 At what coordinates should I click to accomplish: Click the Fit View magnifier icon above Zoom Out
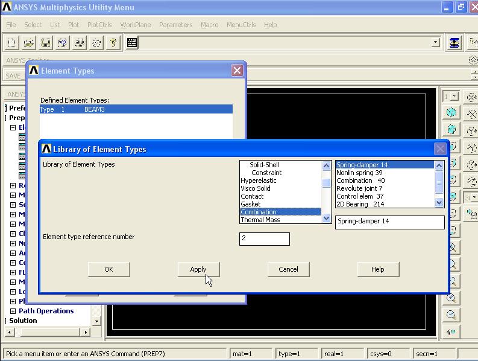[451, 298]
